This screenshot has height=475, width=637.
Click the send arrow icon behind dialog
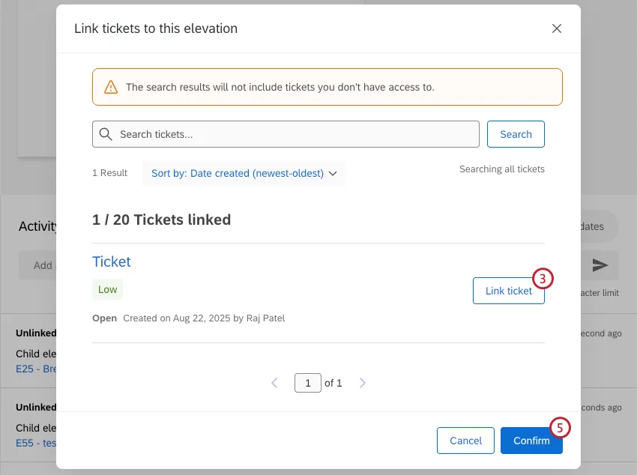click(x=600, y=265)
